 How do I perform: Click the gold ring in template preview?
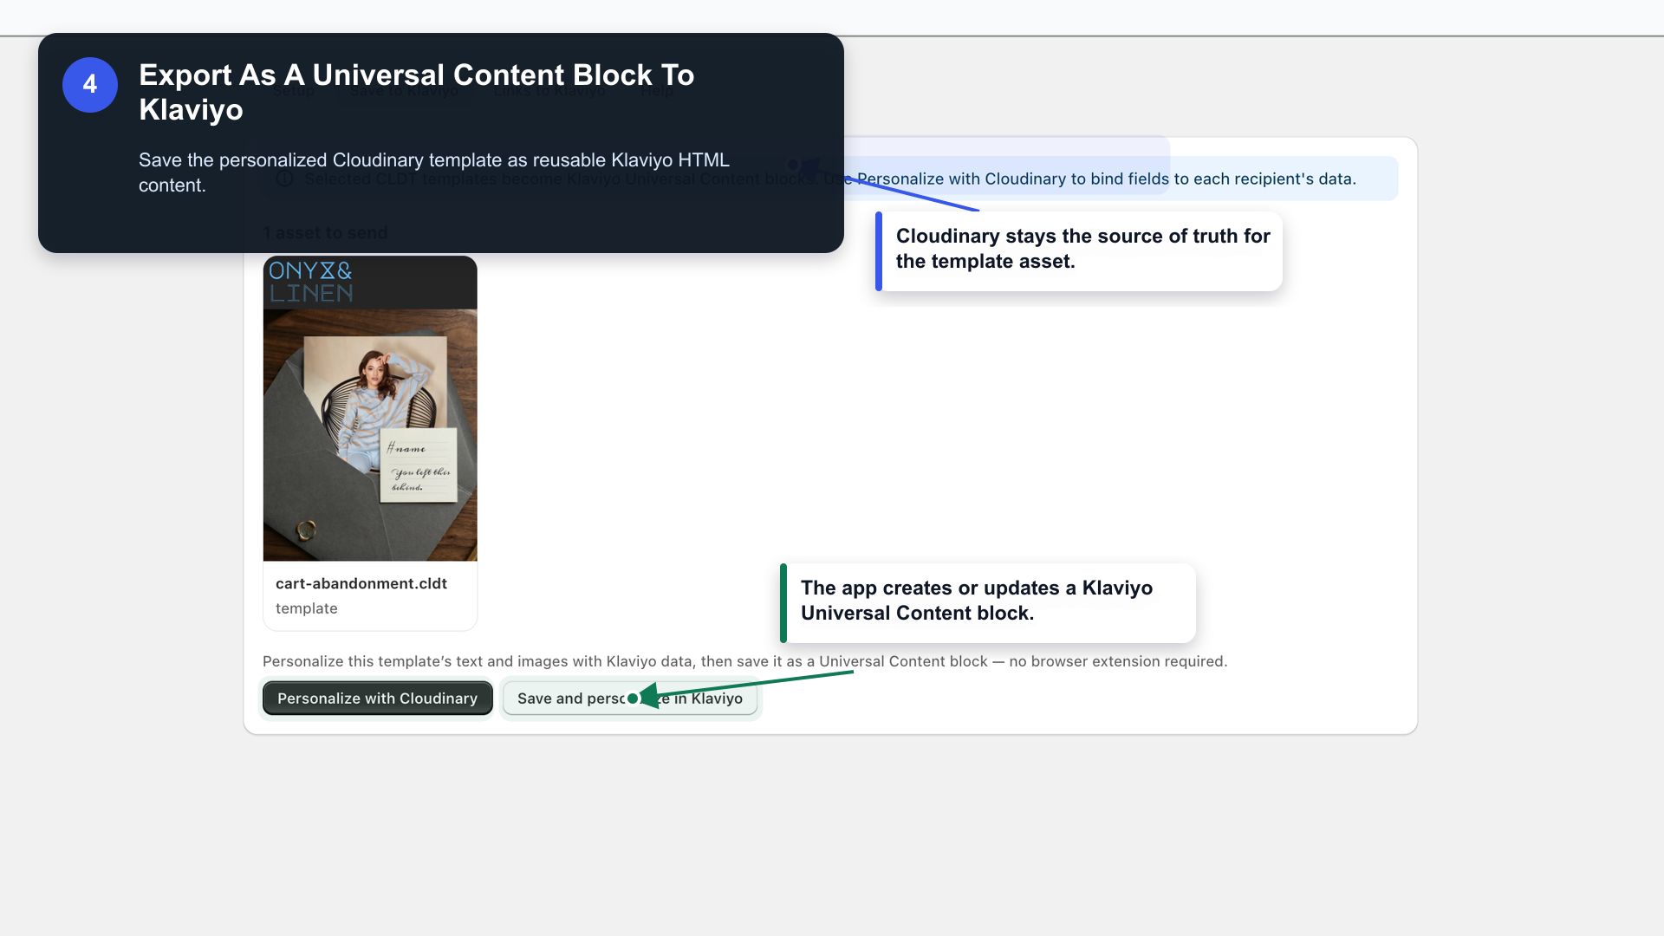[x=306, y=530]
